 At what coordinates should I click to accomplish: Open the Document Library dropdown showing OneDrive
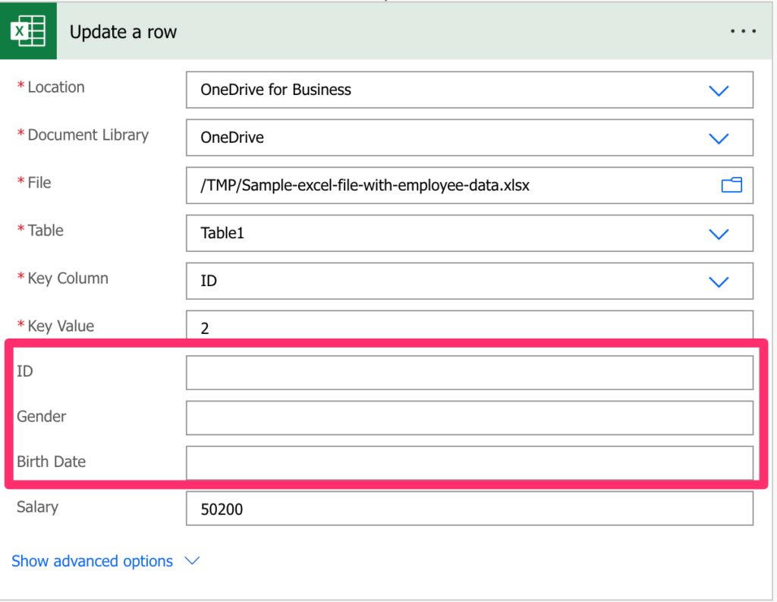click(x=455, y=138)
